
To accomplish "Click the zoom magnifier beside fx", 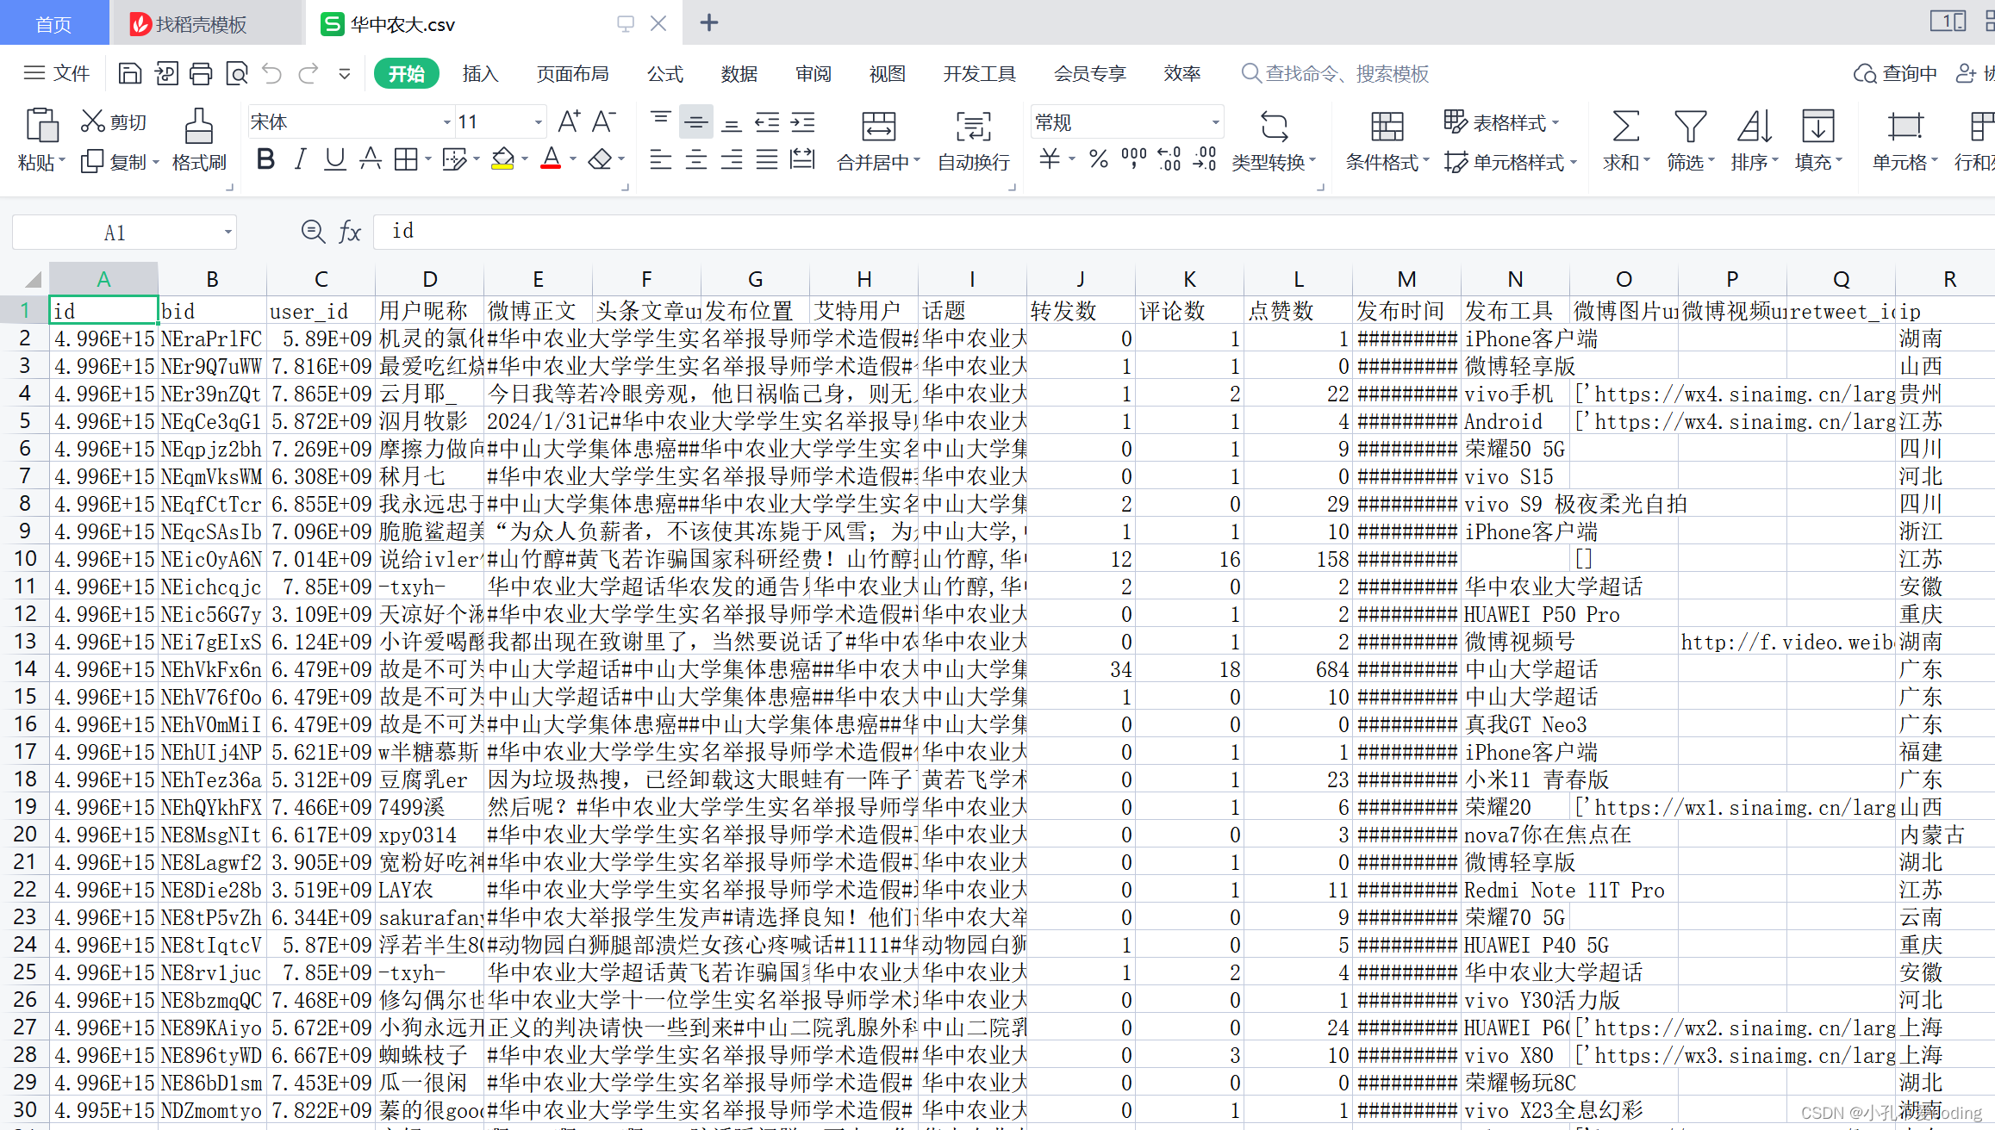I will pyautogui.click(x=313, y=232).
